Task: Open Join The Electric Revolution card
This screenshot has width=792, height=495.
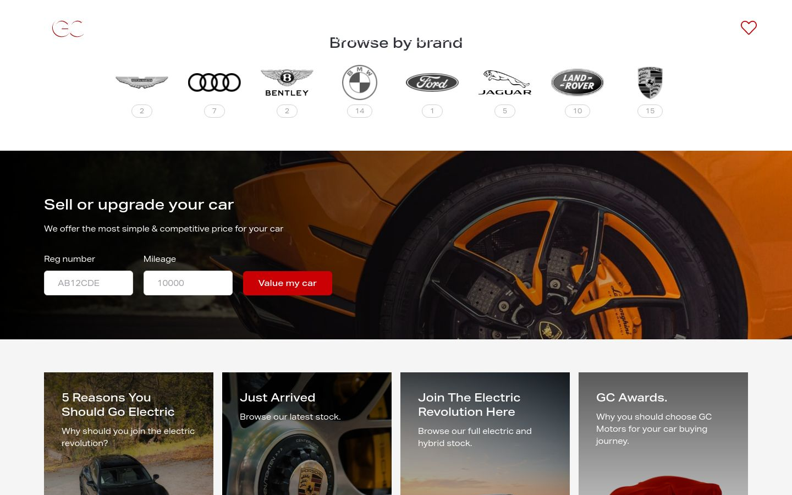Action: (485, 433)
